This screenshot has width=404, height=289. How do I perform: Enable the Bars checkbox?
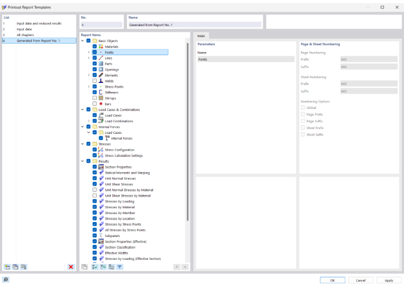tap(95, 104)
